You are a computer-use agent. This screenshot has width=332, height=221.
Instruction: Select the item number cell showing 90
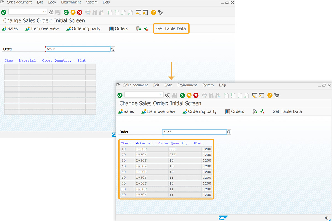coord(128,195)
